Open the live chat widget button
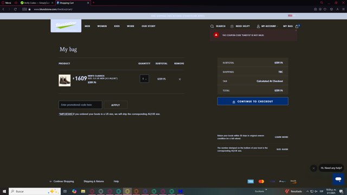 coord(338,179)
